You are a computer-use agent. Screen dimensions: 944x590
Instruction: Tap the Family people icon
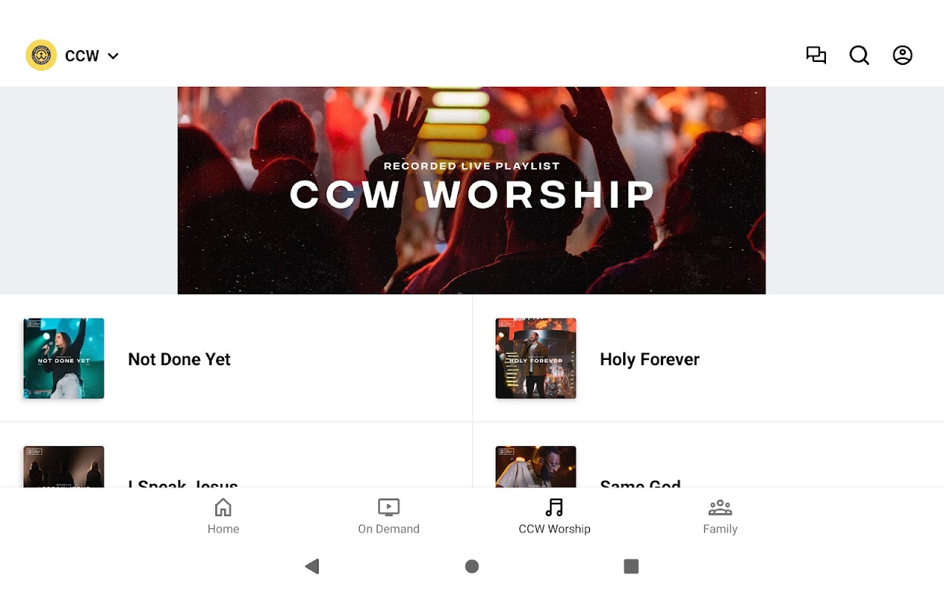(720, 507)
